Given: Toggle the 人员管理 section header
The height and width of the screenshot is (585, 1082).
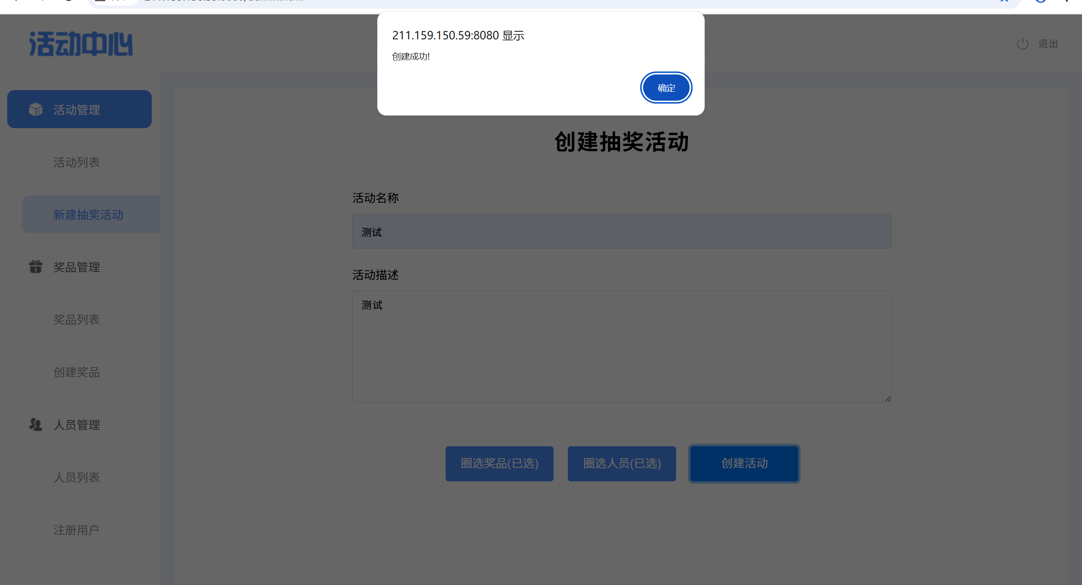Looking at the screenshot, I should click(77, 425).
